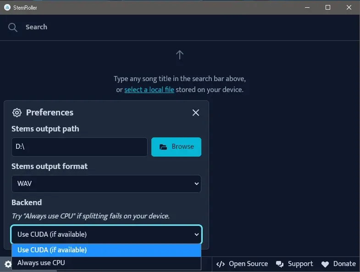Toggle settings gear icon in bottom bar

point(8,264)
